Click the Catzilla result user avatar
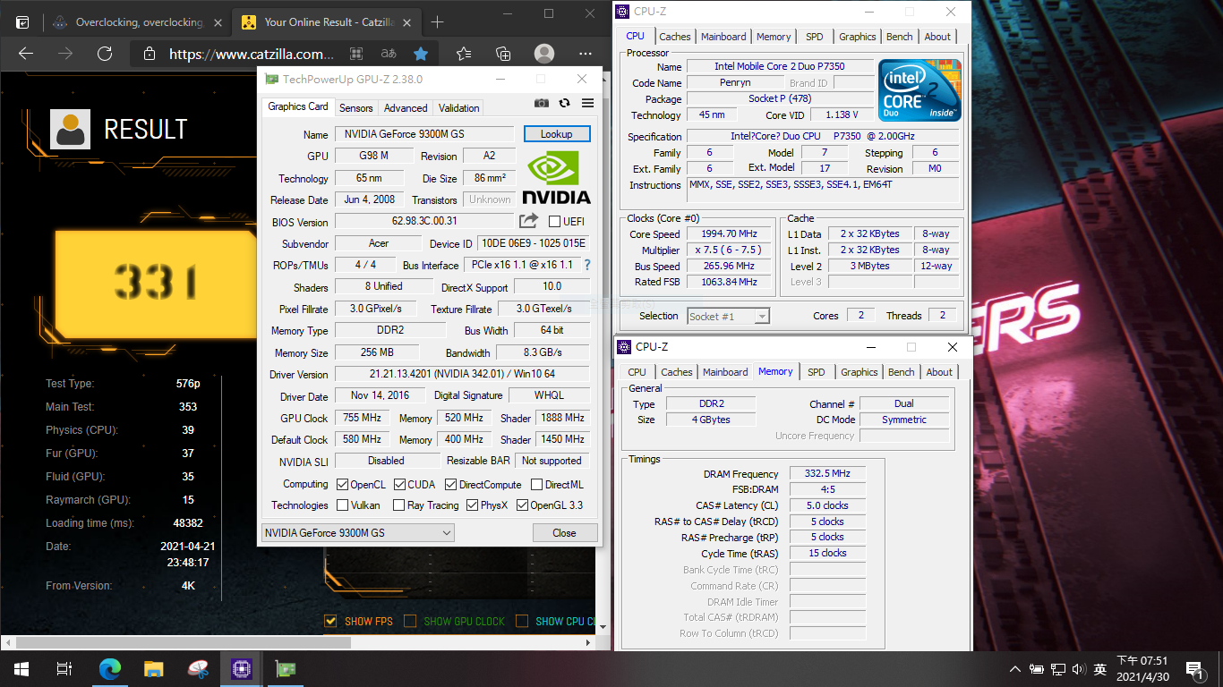This screenshot has width=1223, height=687. (69, 129)
